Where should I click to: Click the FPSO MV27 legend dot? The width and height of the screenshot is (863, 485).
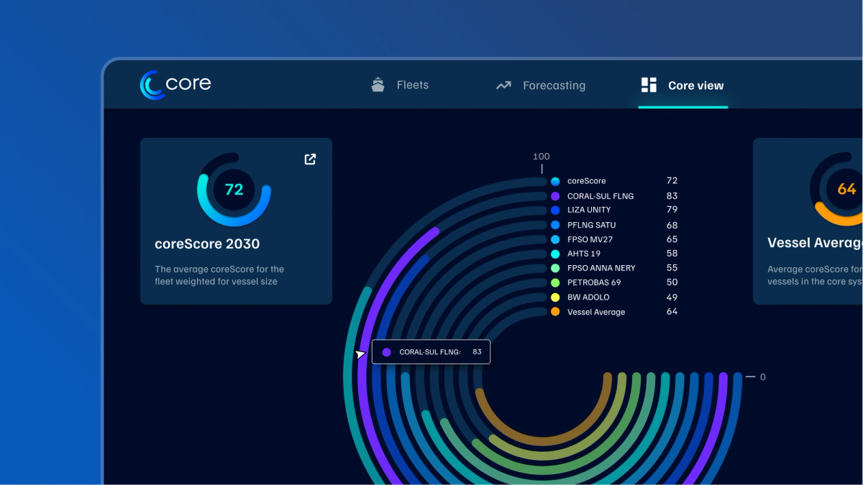555,239
